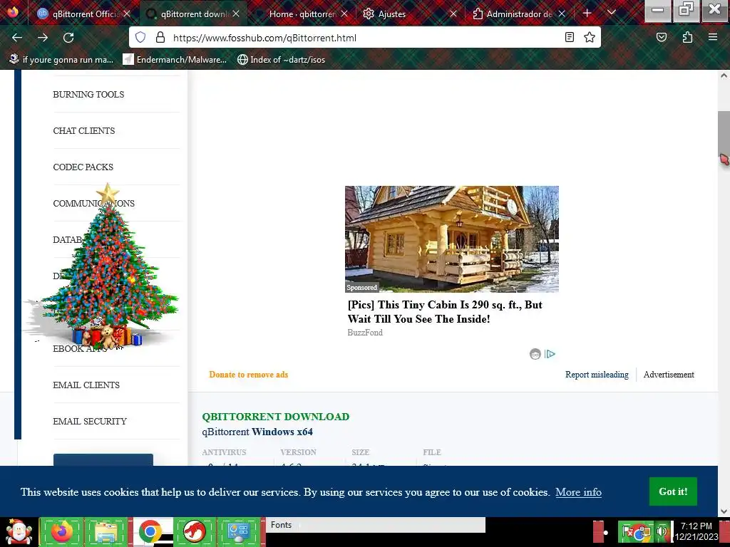The image size is (730, 547).
Task: Click the scrollbar down arrow
Action: coord(724,511)
